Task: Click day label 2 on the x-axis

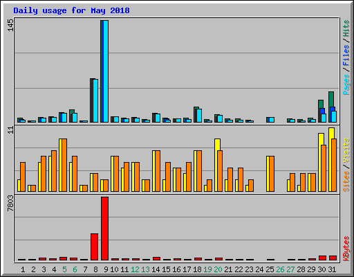Action: point(33,269)
